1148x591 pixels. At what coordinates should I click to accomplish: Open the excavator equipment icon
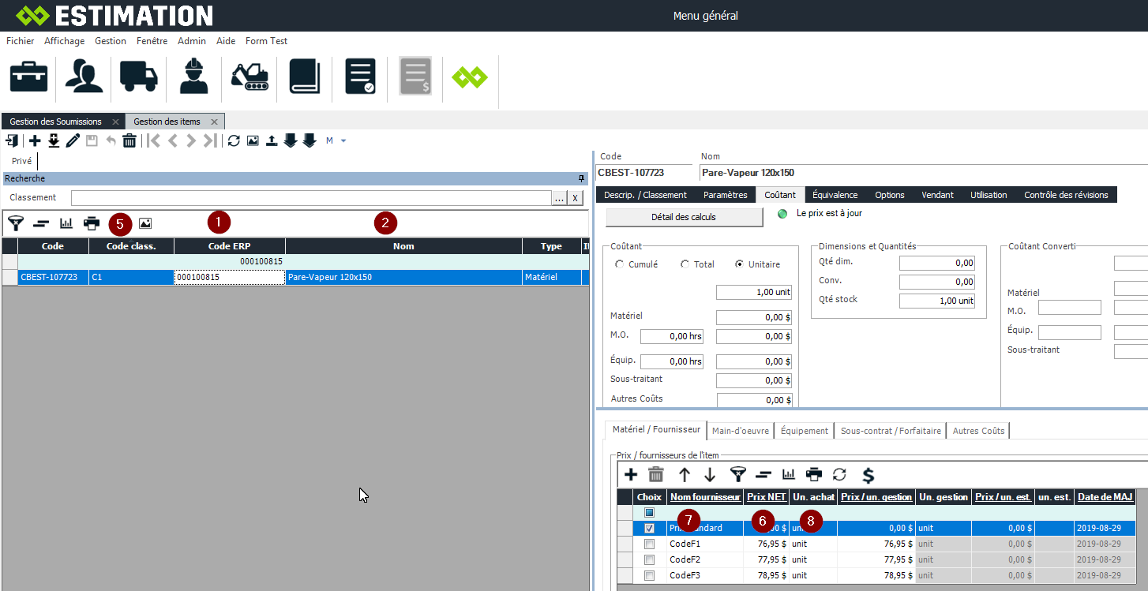pyautogui.click(x=249, y=77)
